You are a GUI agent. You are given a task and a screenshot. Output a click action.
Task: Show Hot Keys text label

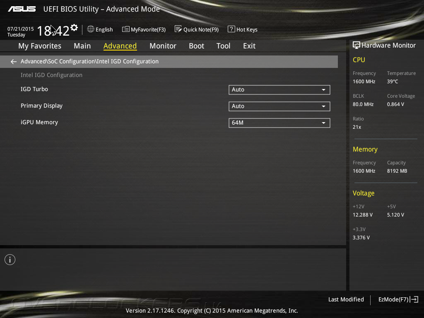click(247, 29)
